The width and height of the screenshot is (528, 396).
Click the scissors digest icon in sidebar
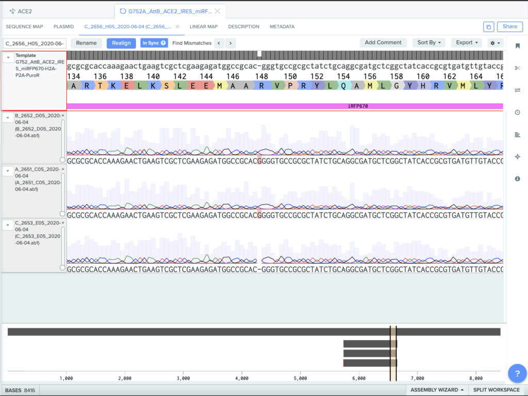click(x=518, y=68)
